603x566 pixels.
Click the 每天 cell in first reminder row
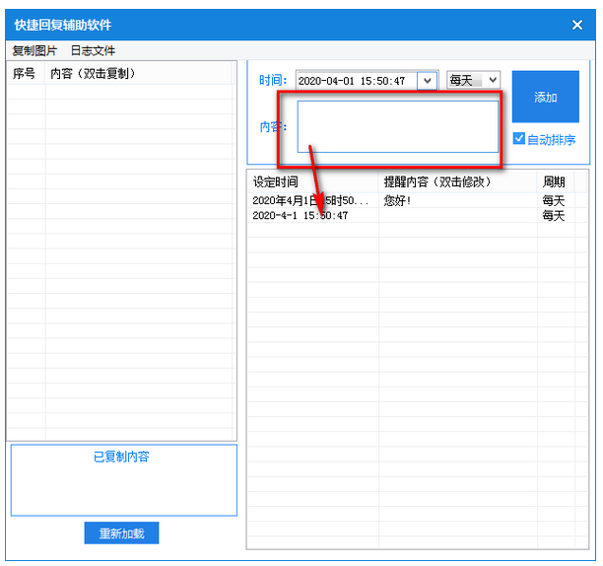point(554,200)
